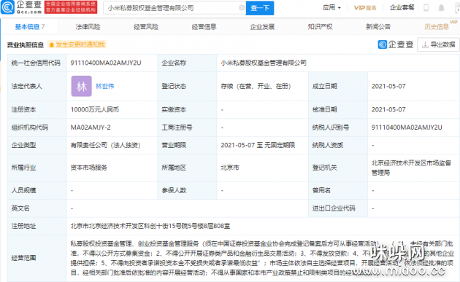Select registration status 存续 text
Viewport: 460px width, 282px height.
[256, 86]
